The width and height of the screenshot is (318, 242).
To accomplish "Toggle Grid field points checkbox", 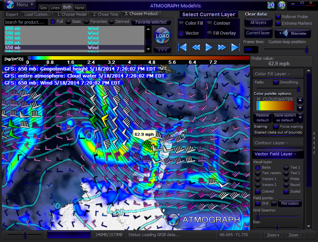I will (258, 203).
